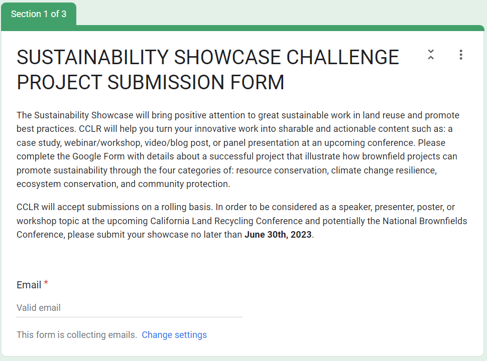Click 'climate change resilience' in the description
This screenshot has width=487, height=361.
pyautogui.click(x=383, y=170)
